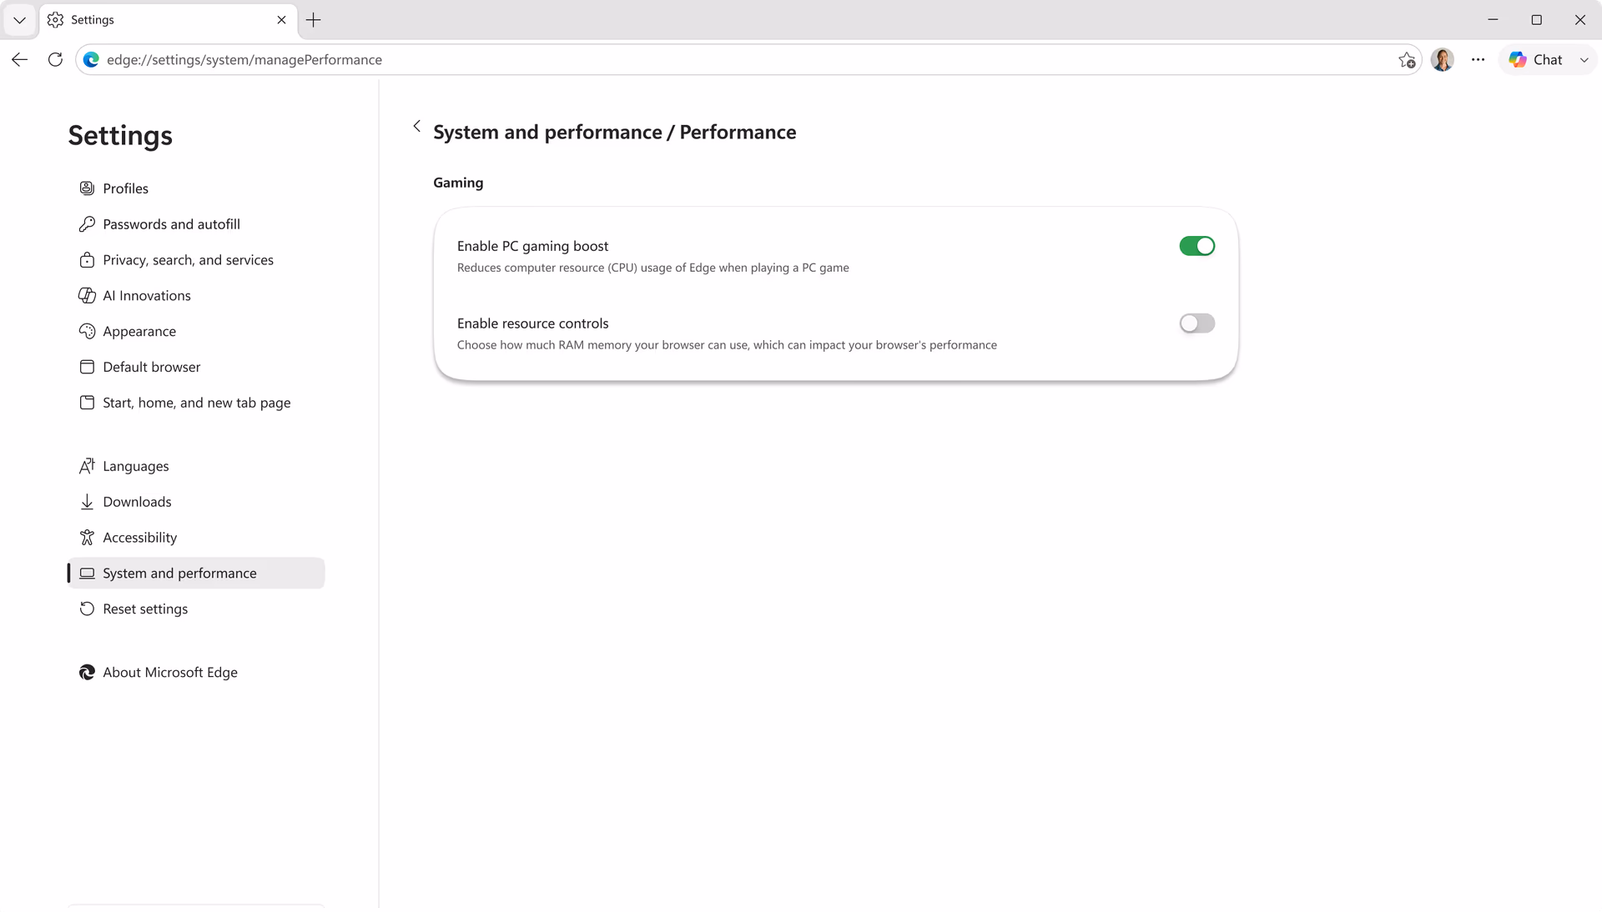Screen dimensions: 1602x912
Task: Click the Copilot logo in Chat button
Action: click(1518, 60)
